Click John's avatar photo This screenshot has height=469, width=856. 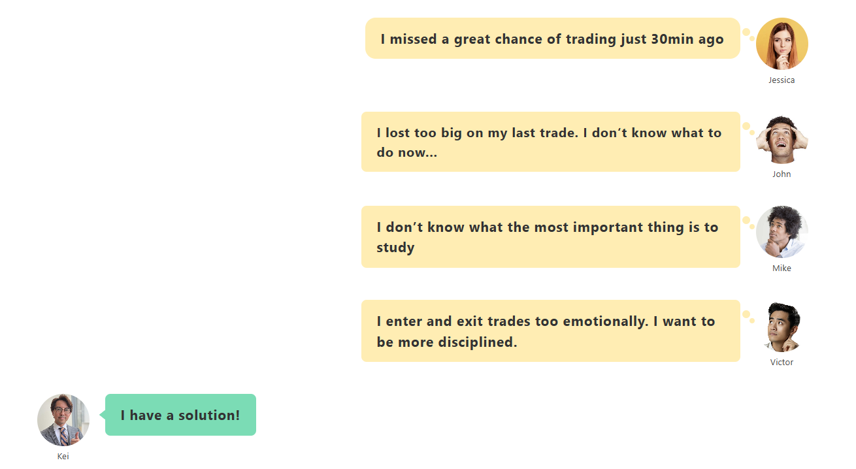point(782,138)
